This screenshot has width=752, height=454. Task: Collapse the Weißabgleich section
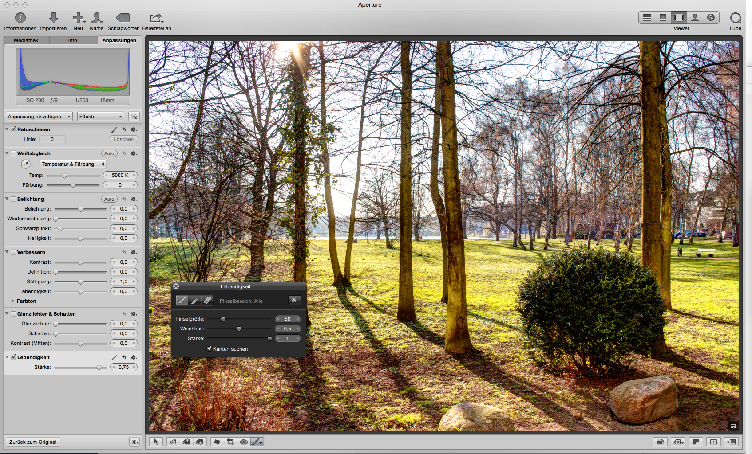pos(7,153)
